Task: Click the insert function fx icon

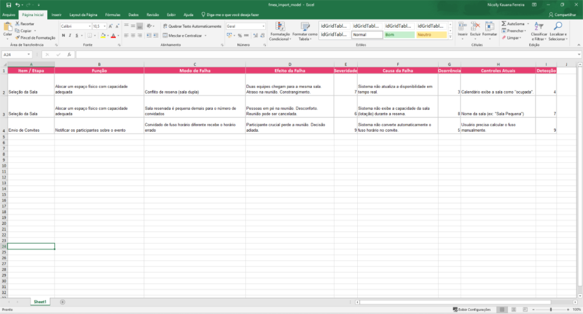Action: tap(69, 55)
